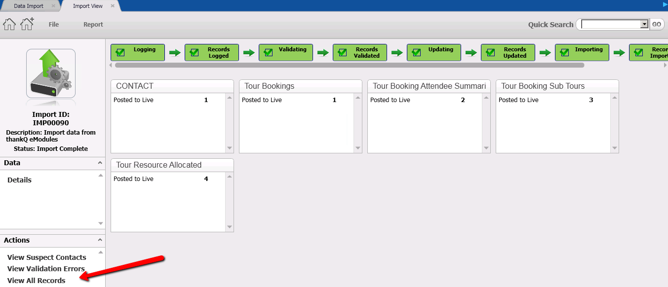The width and height of the screenshot is (668, 287).
Task: Close the Import View tab
Action: (113, 6)
